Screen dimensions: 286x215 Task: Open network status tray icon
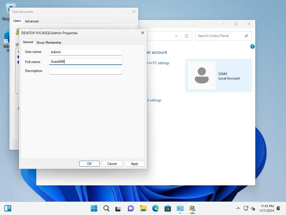[x=246, y=208]
